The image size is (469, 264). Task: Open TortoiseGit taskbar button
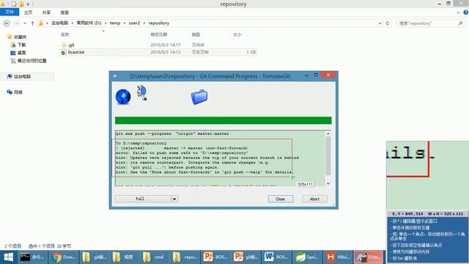point(369,257)
